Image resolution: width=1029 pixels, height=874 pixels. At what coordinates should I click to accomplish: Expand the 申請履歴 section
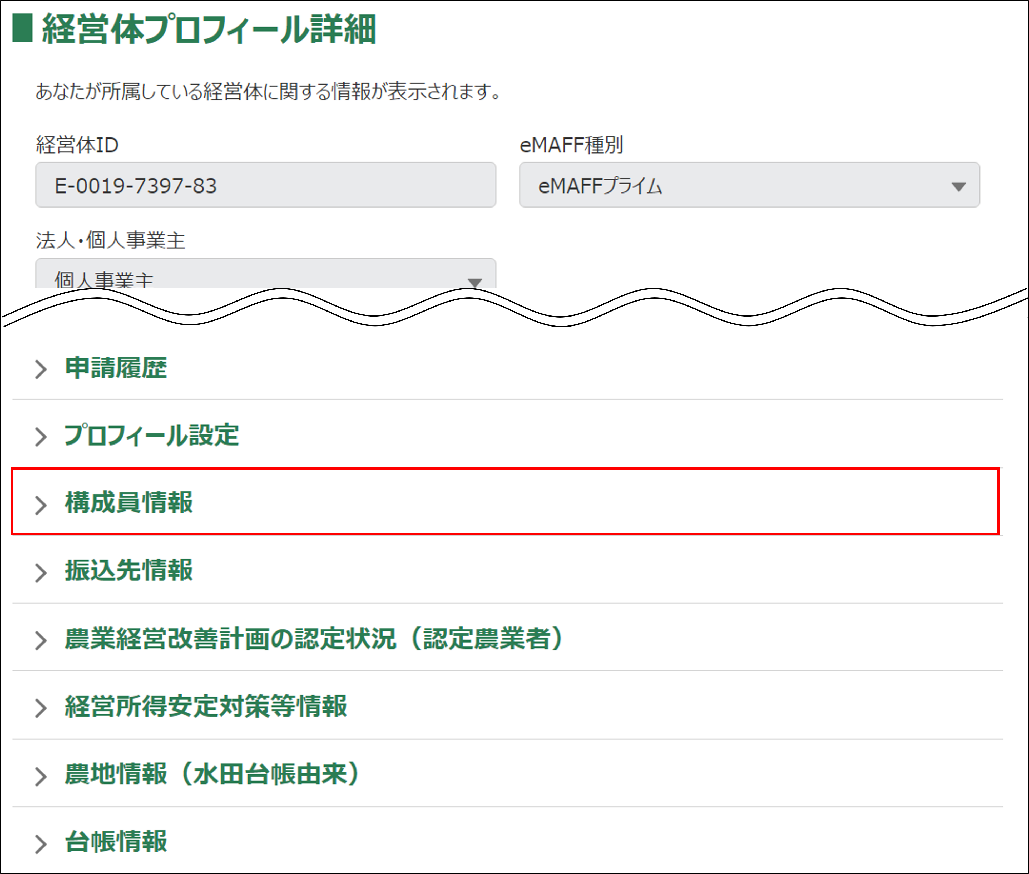116,368
